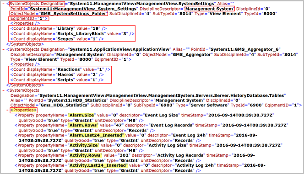Click the 'Scripts_LibraryBlock' displayName value
The image size is (304, 174).
coord(81,34)
